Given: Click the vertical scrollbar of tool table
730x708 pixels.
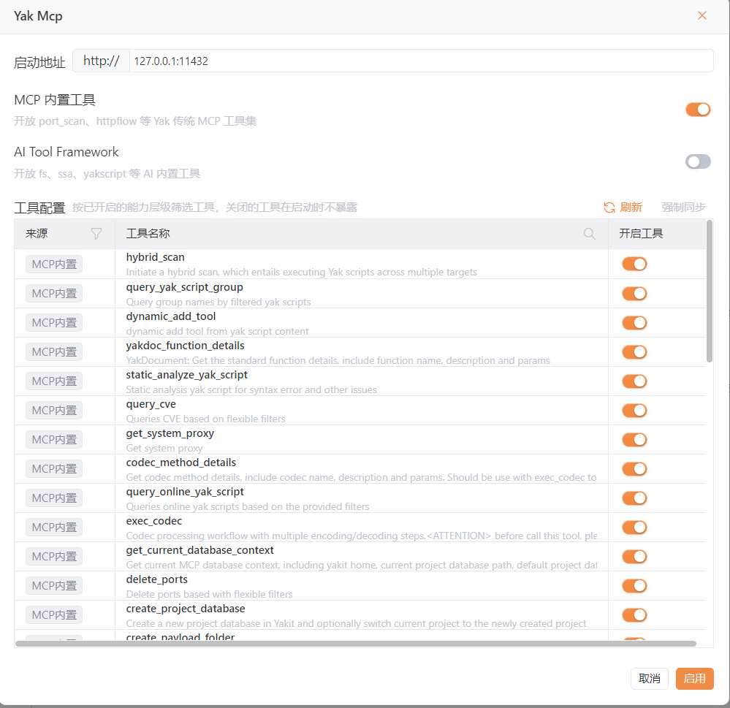Looking at the screenshot, I should pyautogui.click(x=709, y=291).
